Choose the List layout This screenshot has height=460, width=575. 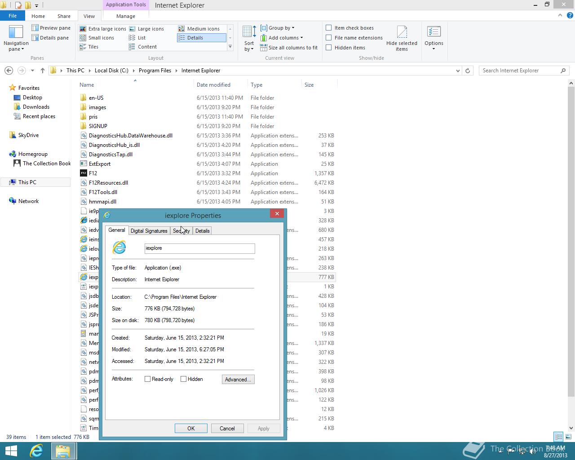click(137, 38)
